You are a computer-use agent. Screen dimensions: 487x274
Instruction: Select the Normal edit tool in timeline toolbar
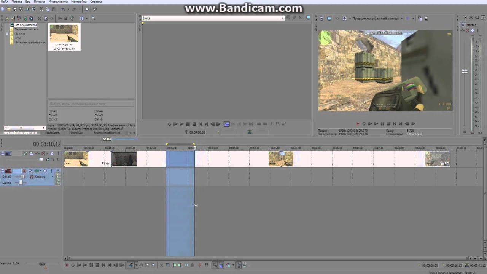(x=131, y=265)
